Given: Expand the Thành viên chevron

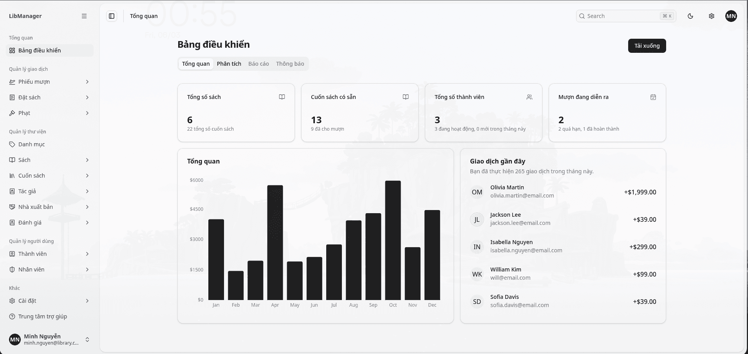Looking at the screenshot, I should [x=87, y=254].
